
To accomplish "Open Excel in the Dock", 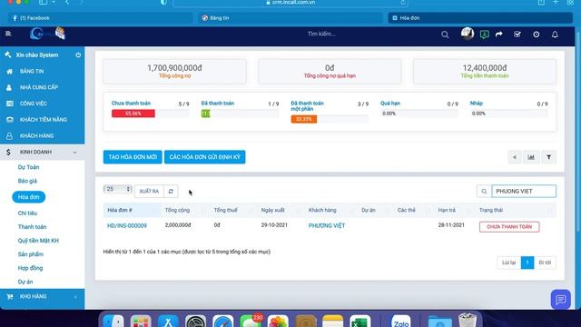I will point(359,322).
